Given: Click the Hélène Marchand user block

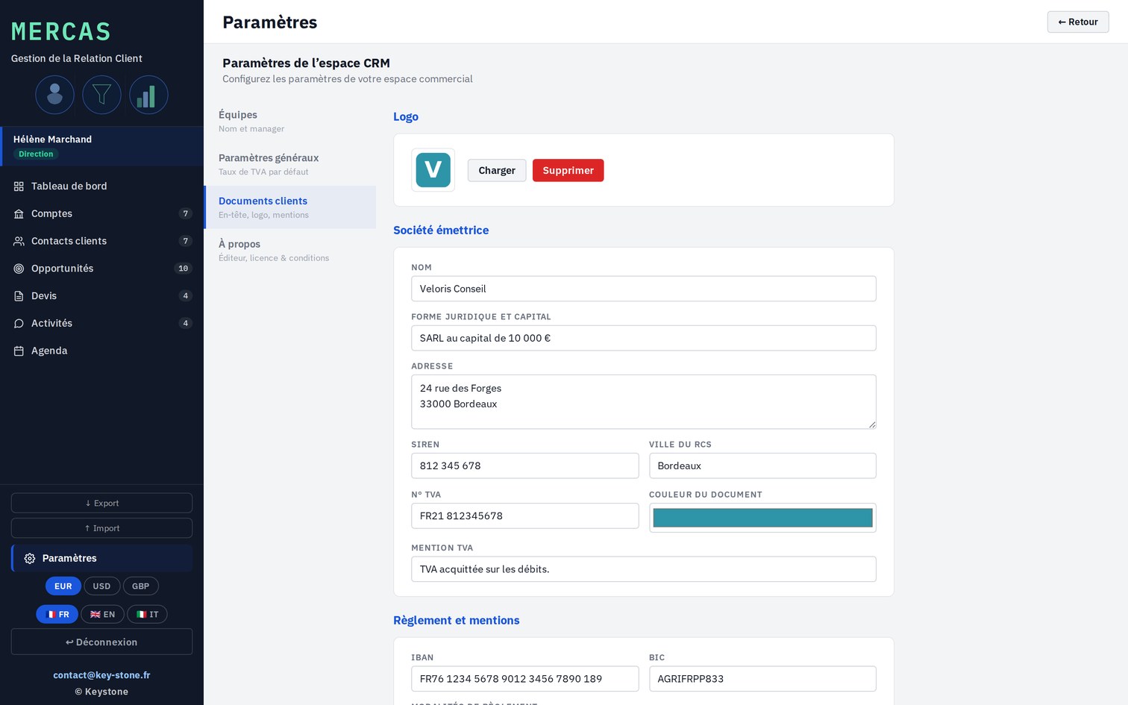Looking at the screenshot, I should click(x=101, y=146).
